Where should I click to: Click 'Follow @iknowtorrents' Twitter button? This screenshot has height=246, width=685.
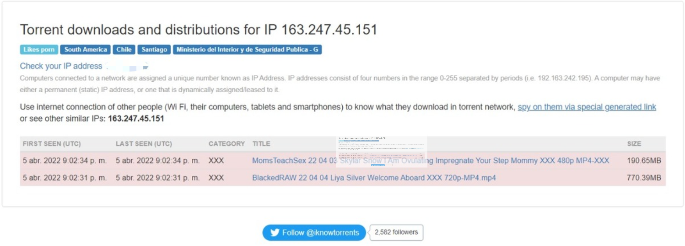point(314,233)
